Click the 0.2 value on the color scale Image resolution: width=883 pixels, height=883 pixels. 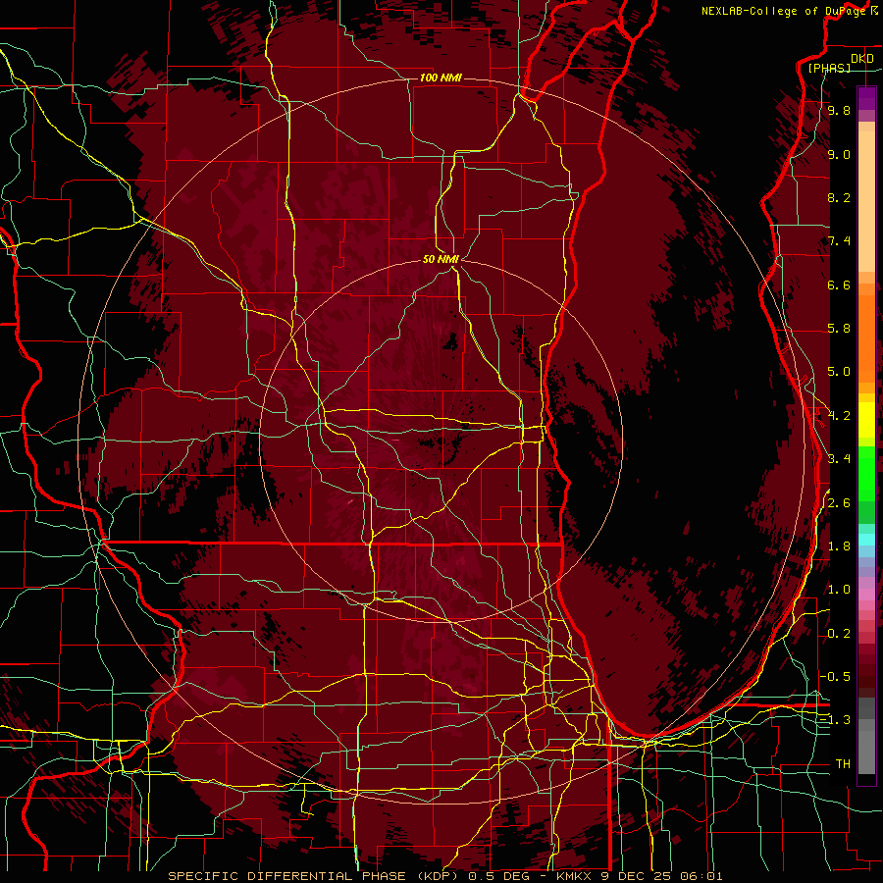(839, 634)
